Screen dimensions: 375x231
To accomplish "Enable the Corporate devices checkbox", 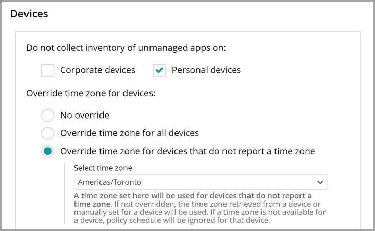I will (48, 70).
